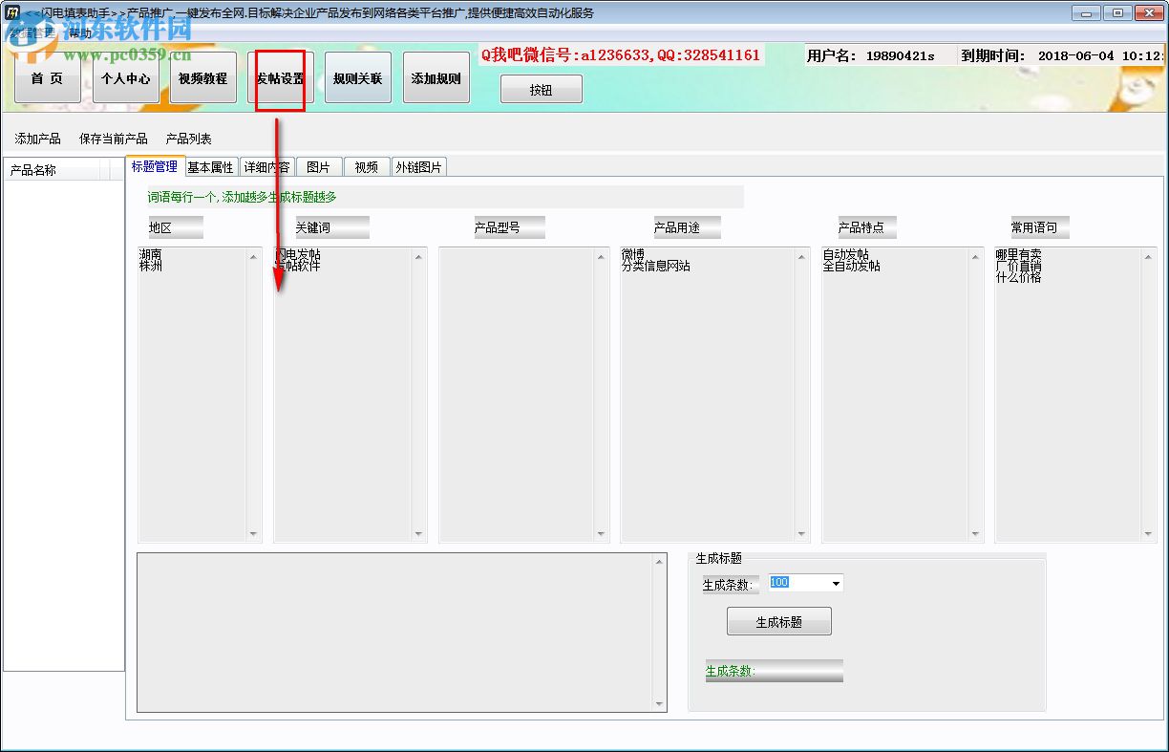Click the 地区 region label button
This screenshot has height=752, width=1169.
(x=173, y=226)
